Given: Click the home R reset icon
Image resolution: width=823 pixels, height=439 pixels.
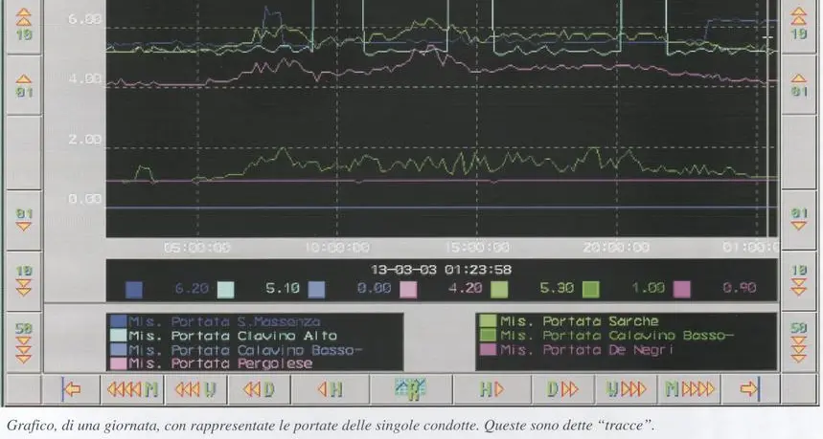Looking at the screenshot, I should [410, 388].
